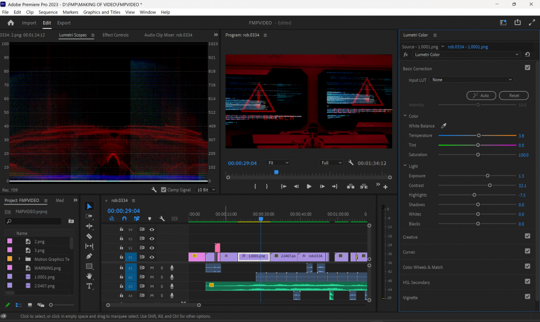Disable the Basic Correction checkbox

pos(527,68)
